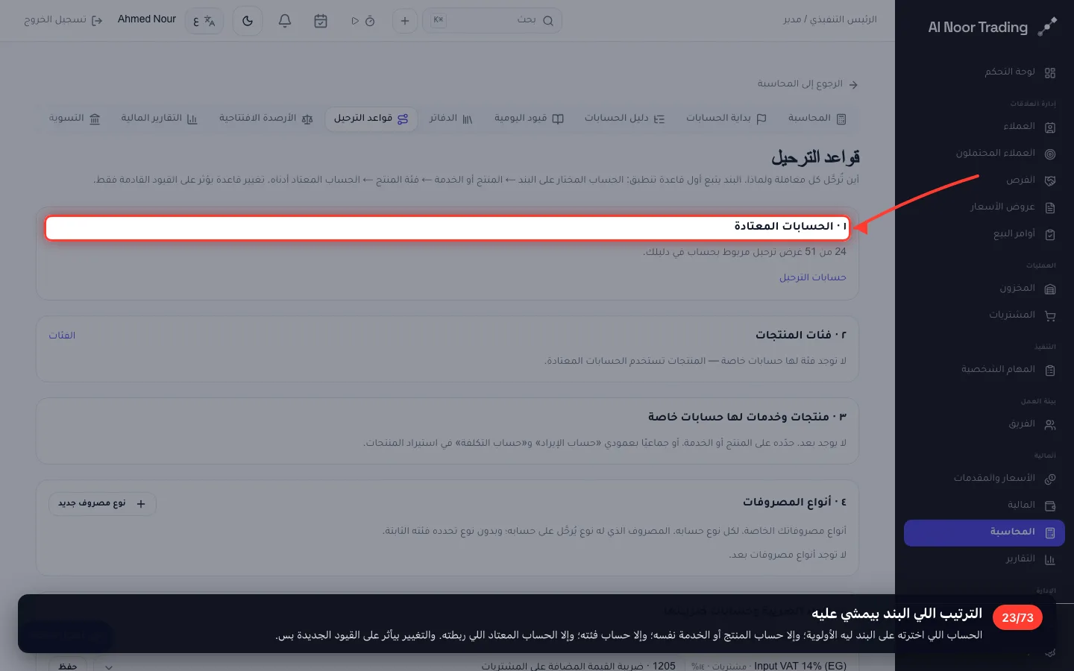1074x671 pixels.
Task: Switch to the دليل الحسابات tab
Action: 624,119
